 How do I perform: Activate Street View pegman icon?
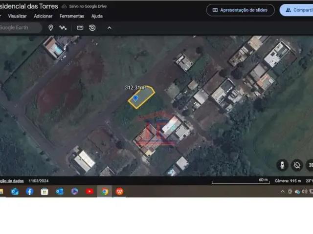(282, 165)
